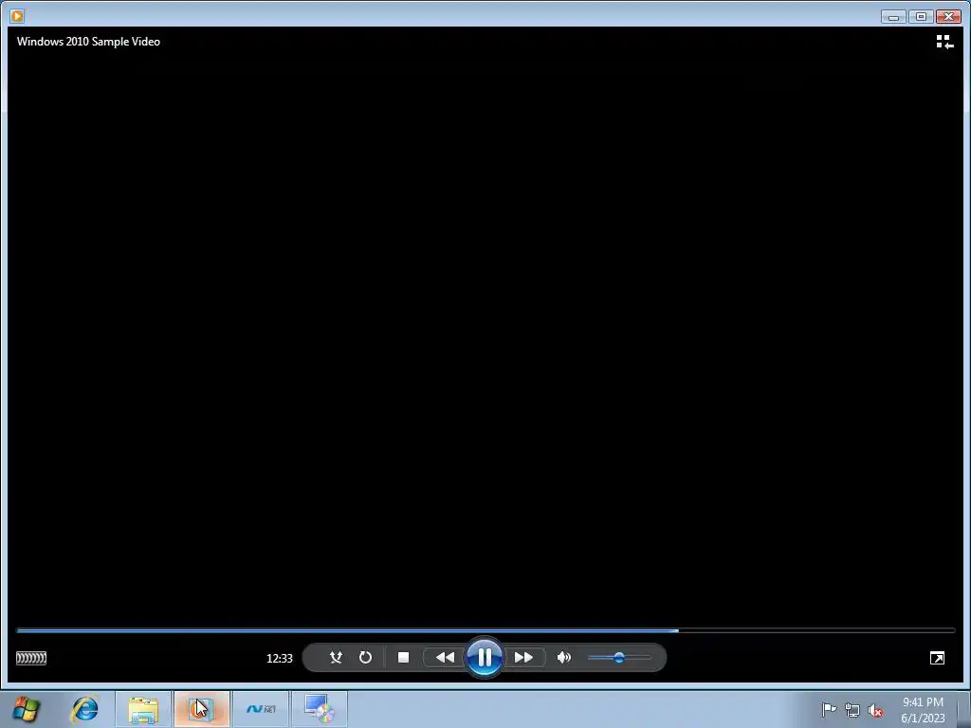Open the Windows Start menu
971x728 pixels.
coord(26,709)
